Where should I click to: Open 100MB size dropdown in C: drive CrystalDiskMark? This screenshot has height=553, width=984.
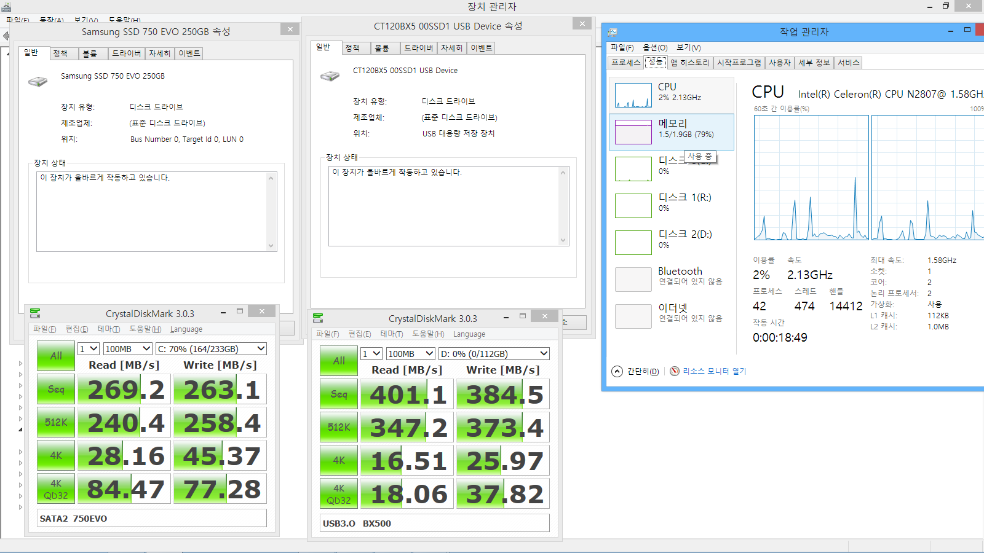[127, 348]
